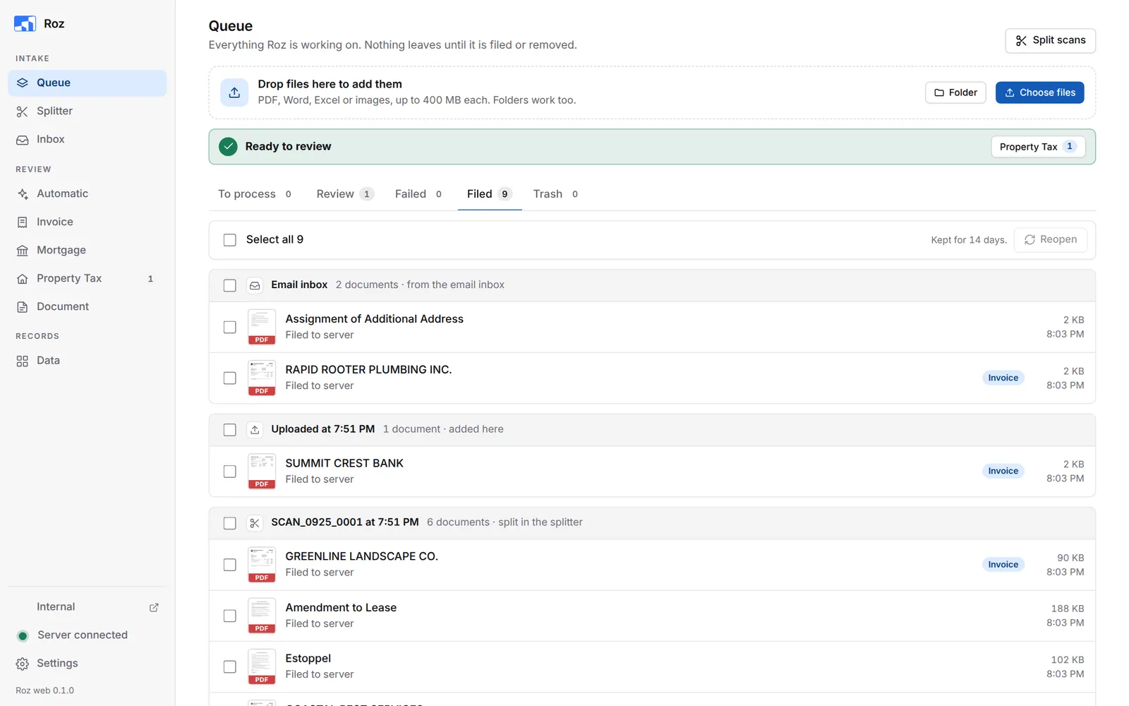Click the SCAN_0925_0001 scissors group icon

pyautogui.click(x=255, y=522)
